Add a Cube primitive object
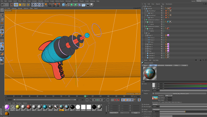 point(64,5)
